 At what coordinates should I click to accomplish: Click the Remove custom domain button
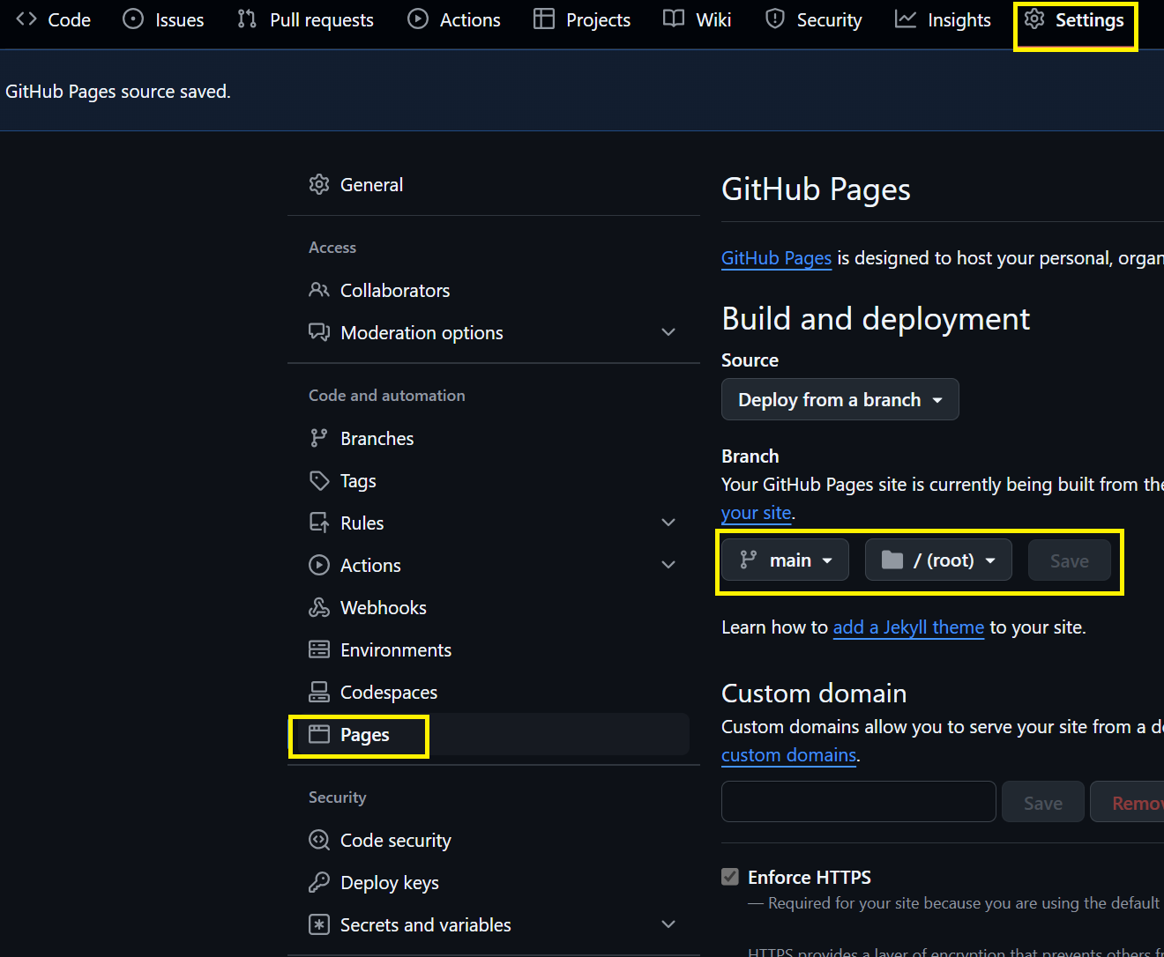tap(1128, 803)
